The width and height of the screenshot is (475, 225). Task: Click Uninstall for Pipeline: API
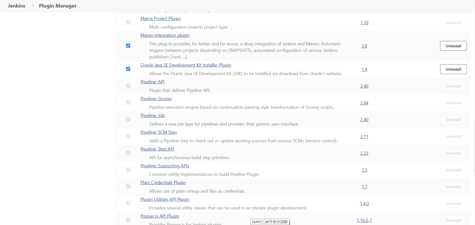pos(453,86)
